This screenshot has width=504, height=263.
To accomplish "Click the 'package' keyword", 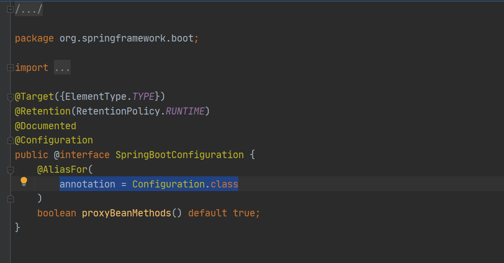I will [x=35, y=39].
